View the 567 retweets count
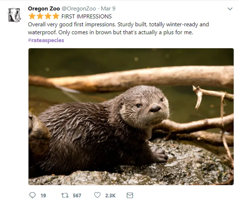Image resolution: width=238 pixels, height=202 pixels. (77, 196)
